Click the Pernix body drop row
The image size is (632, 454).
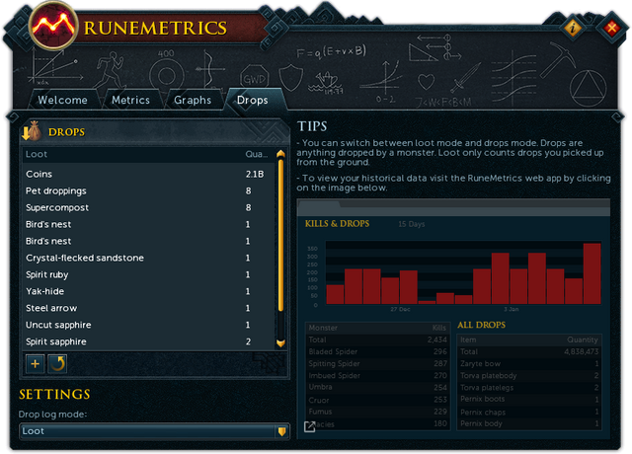(x=529, y=423)
